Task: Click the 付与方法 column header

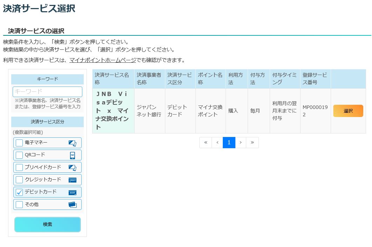Action: (x=259, y=79)
